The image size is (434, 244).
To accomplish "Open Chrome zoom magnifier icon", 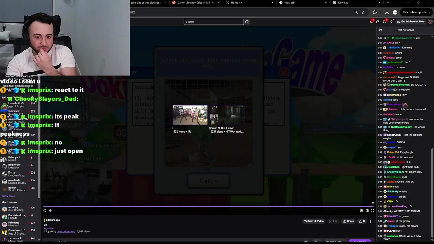I will pyautogui.click(x=356, y=12).
